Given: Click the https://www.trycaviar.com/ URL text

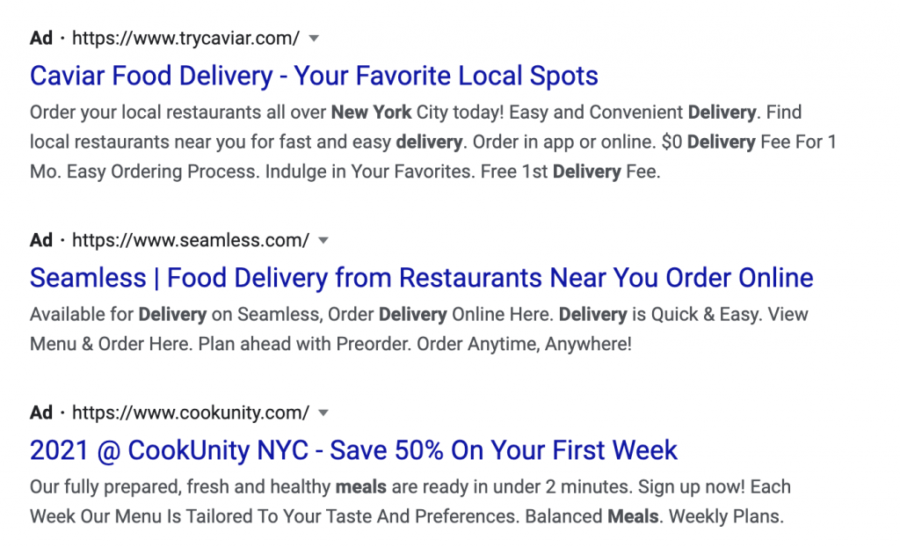Looking at the screenshot, I should point(185,39).
